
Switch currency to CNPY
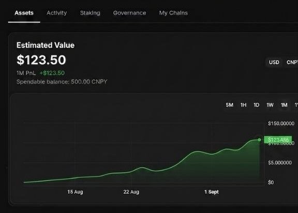(292, 62)
